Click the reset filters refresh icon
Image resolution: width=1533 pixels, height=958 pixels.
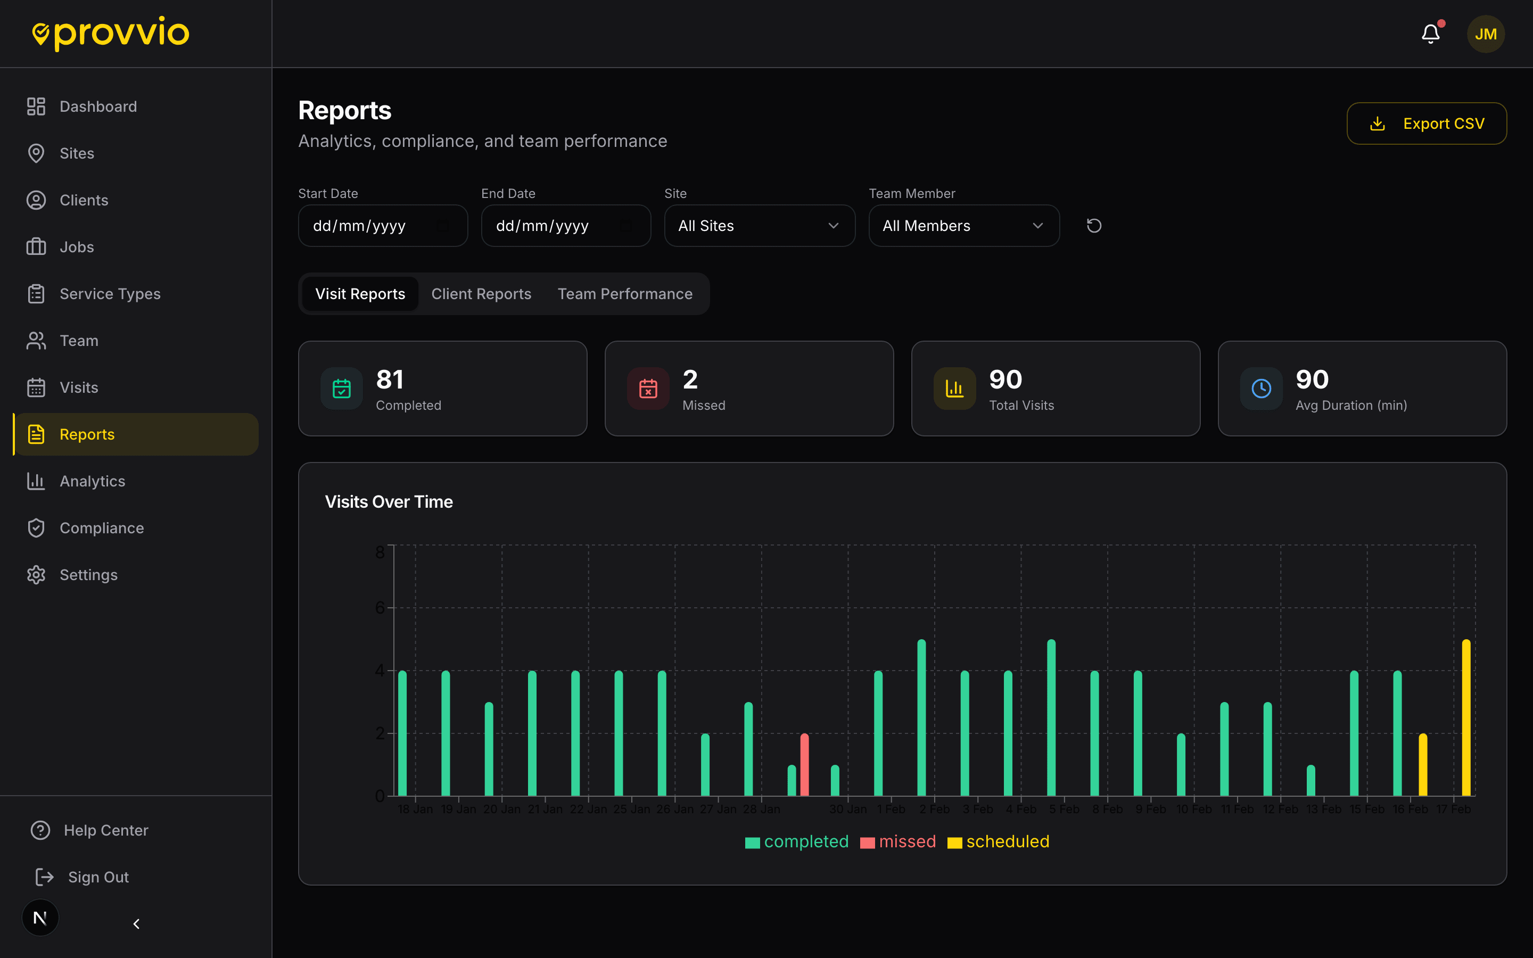1094,226
